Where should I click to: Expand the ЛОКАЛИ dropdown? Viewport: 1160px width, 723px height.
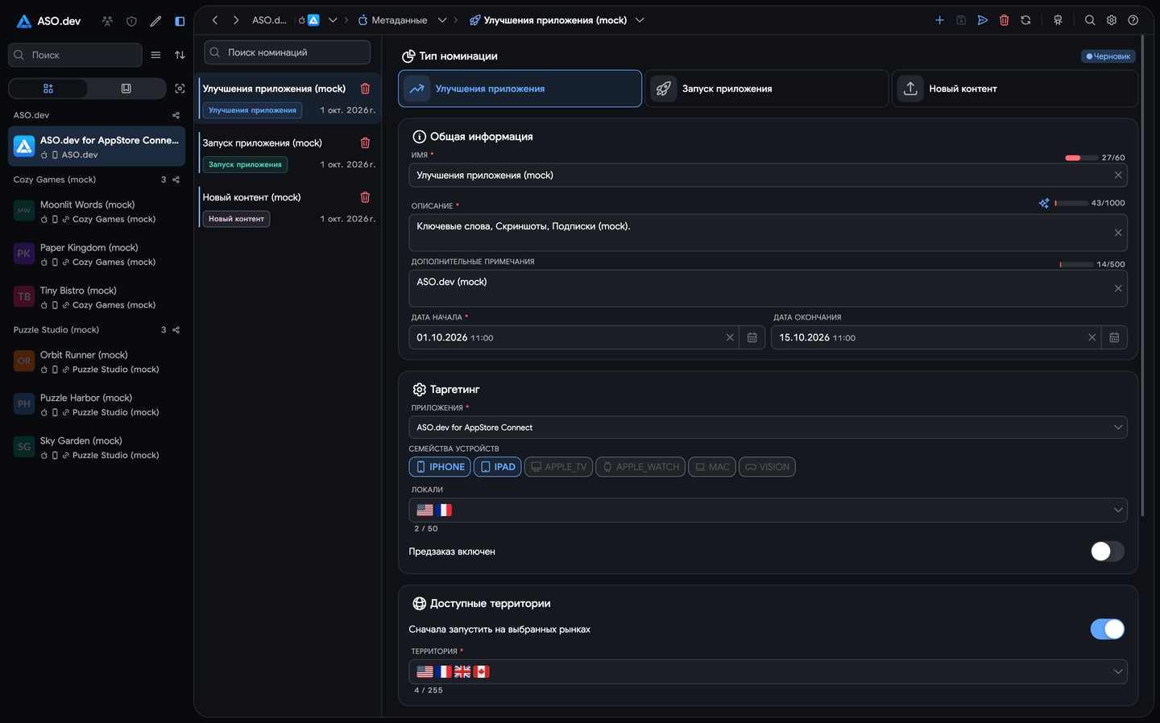768,510
